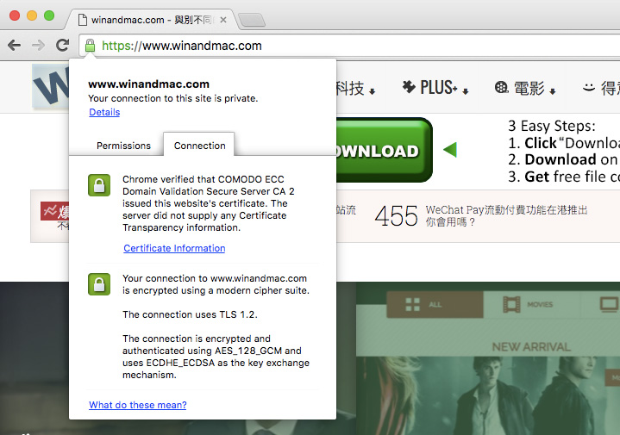
Task: Click the ALL grid icon on movie banner
Action: point(411,304)
